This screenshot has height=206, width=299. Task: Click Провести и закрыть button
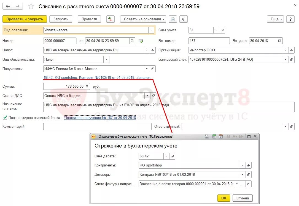[25, 19]
